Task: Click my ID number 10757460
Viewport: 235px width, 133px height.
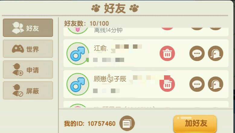Action: [101, 124]
